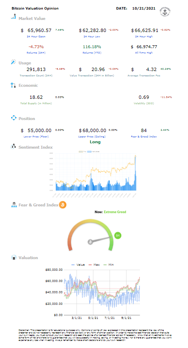The height and width of the screenshot is (348, 188).
Task: Click the orange Bitcoin logo badge
Action: [x=63, y=205]
